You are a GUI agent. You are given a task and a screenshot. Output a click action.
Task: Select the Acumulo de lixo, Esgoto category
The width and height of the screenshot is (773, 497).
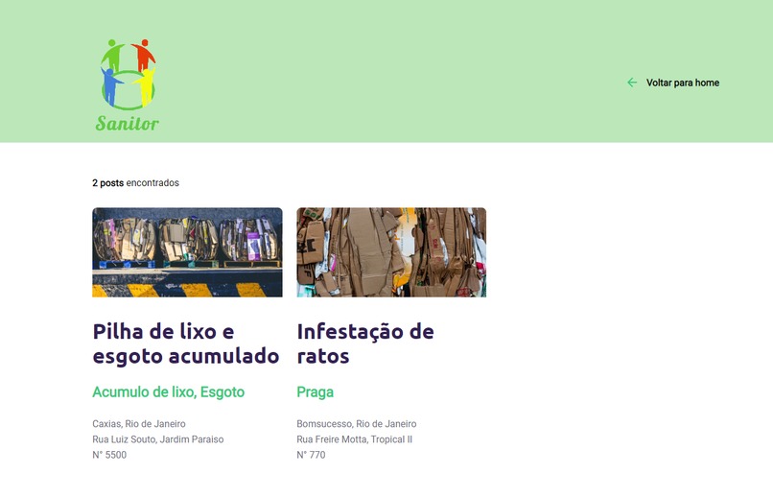click(x=169, y=392)
